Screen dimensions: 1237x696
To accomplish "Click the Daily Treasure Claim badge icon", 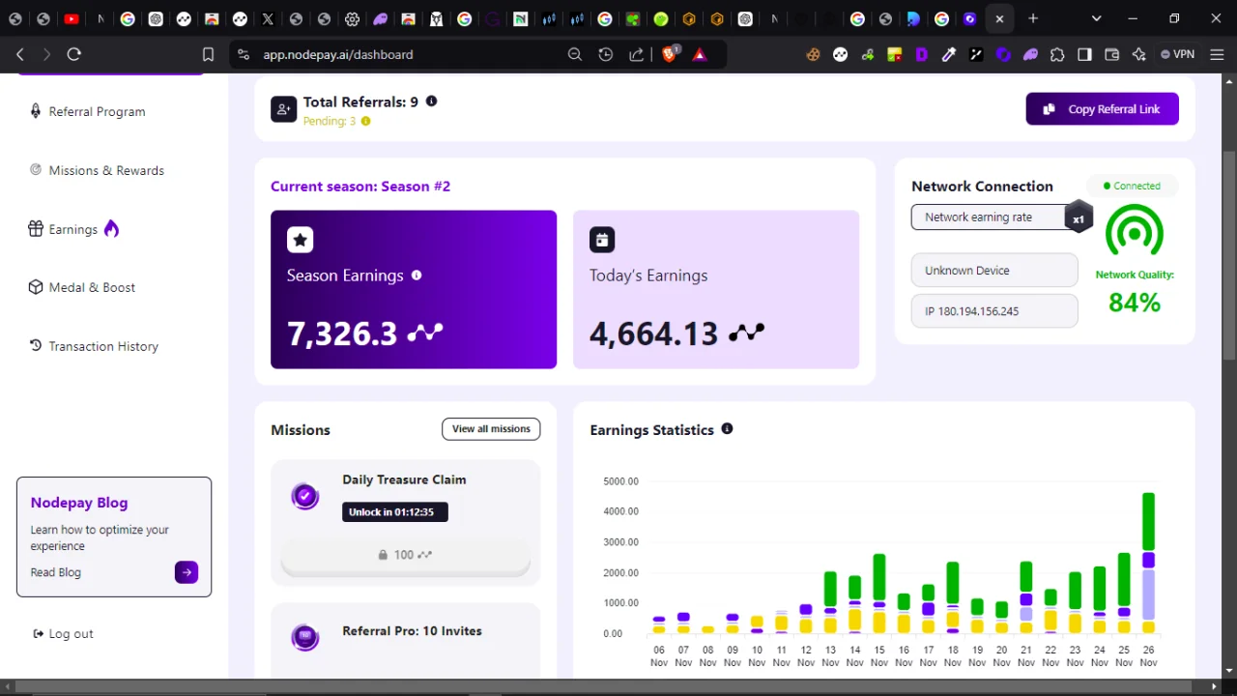I will tap(305, 497).
